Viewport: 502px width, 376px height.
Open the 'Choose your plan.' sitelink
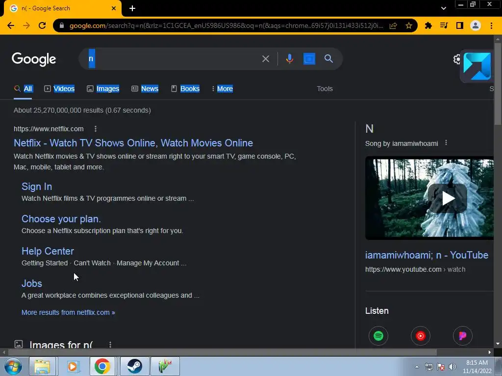pyautogui.click(x=61, y=219)
